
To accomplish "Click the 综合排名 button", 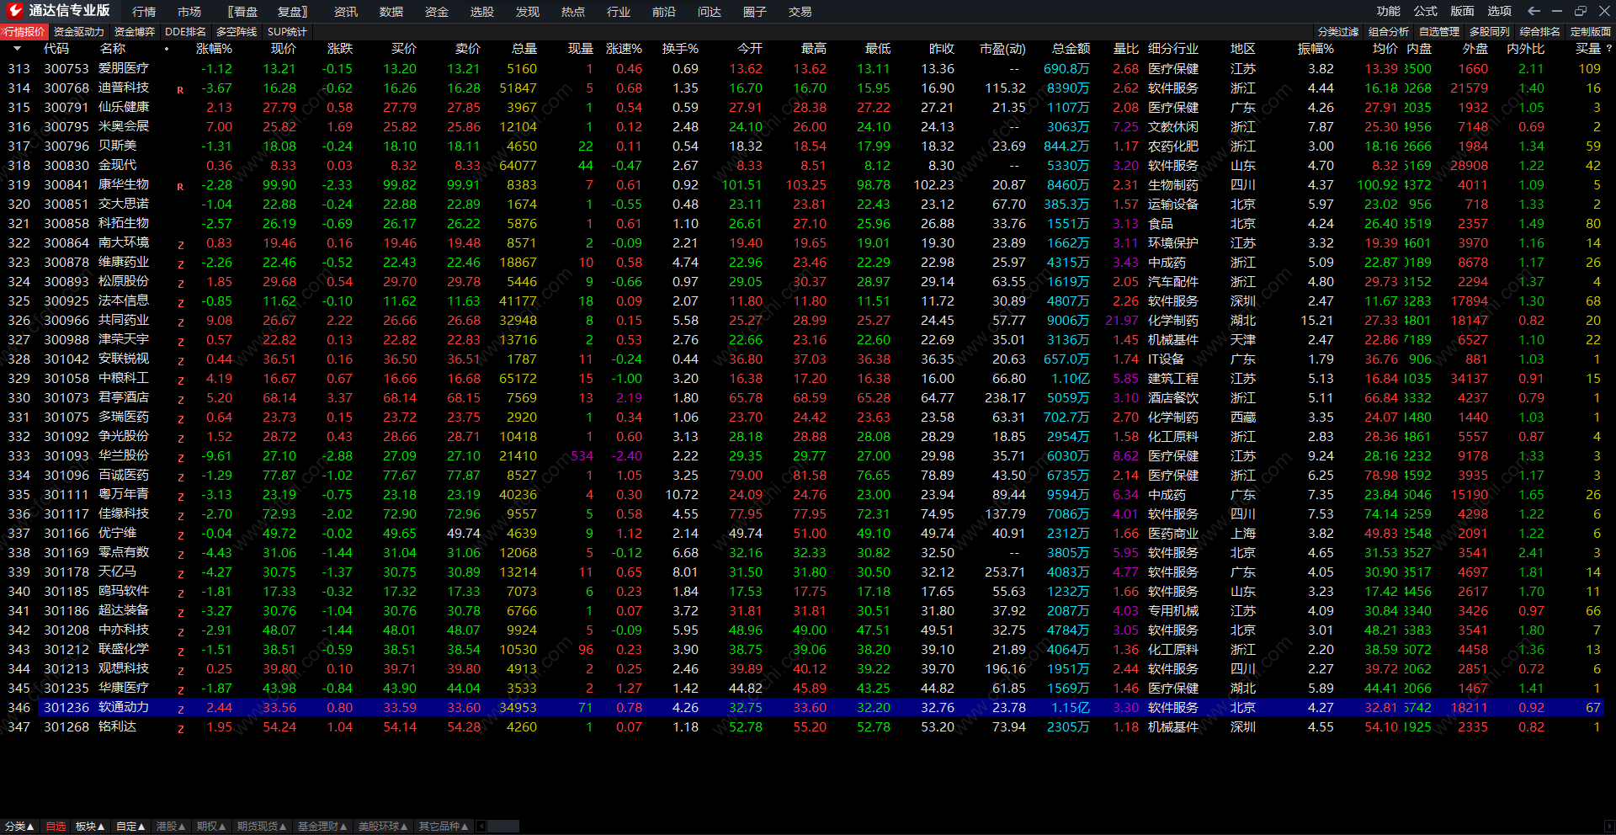I will point(1540,32).
